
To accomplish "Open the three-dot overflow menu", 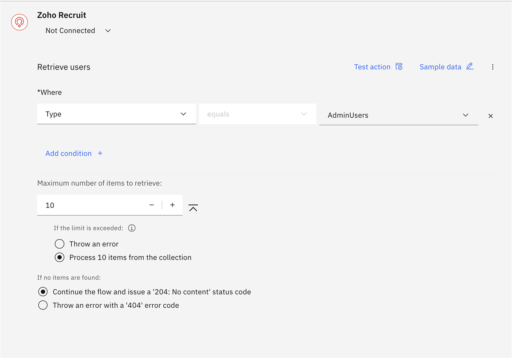I will coord(493,67).
